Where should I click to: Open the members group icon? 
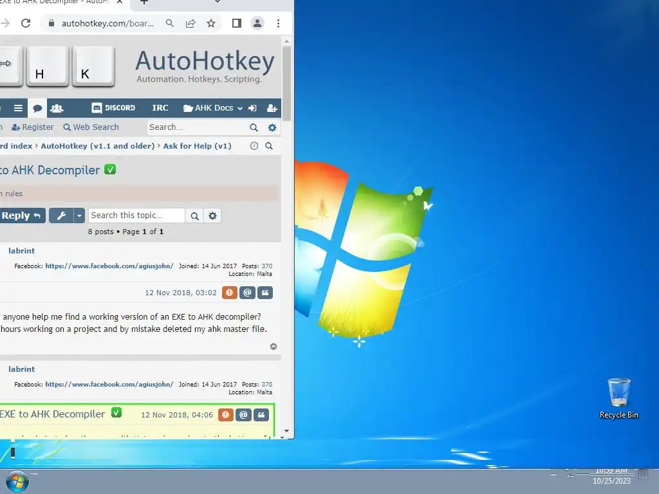point(57,108)
